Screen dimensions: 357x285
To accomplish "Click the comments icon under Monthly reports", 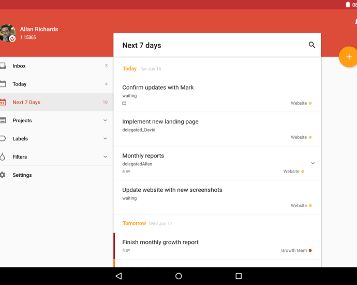I will [x=128, y=171].
